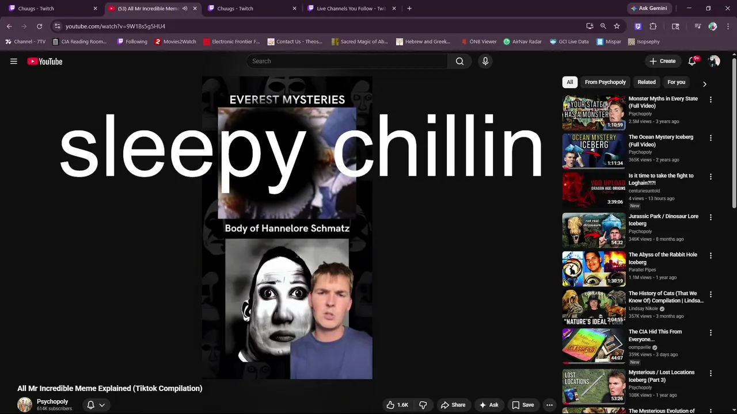Click the install app icon in address bar

590,26
